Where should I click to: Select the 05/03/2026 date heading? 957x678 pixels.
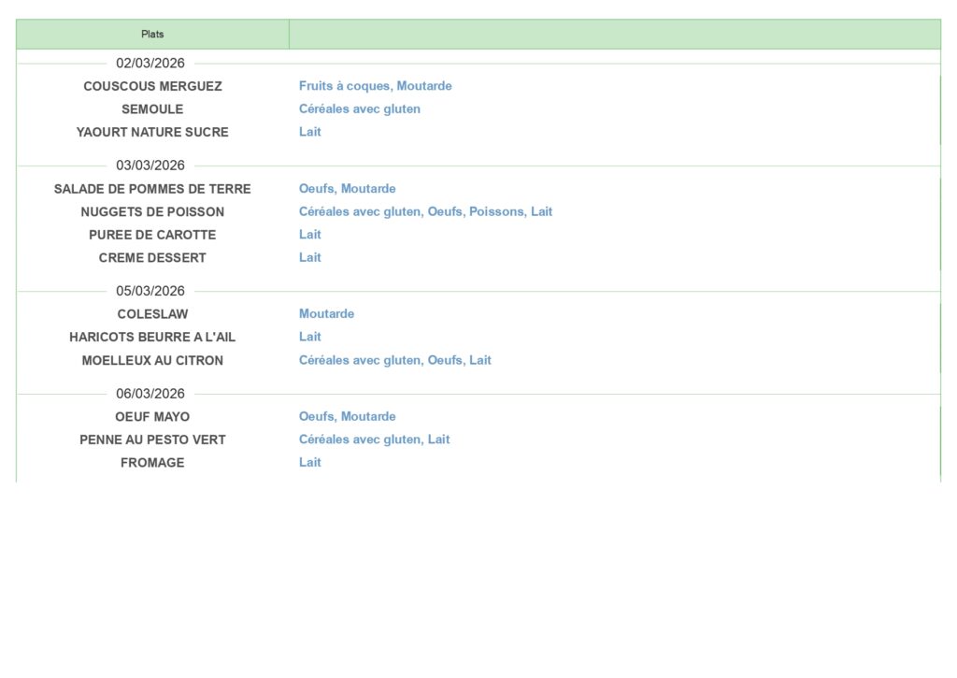click(150, 291)
